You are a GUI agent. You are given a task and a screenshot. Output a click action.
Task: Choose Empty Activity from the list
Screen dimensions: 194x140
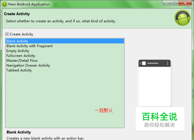pos(65,51)
